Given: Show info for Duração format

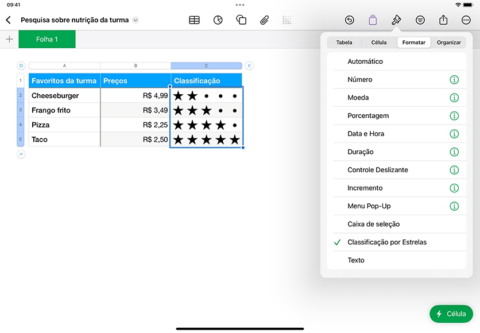Looking at the screenshot, I should 454,152.
